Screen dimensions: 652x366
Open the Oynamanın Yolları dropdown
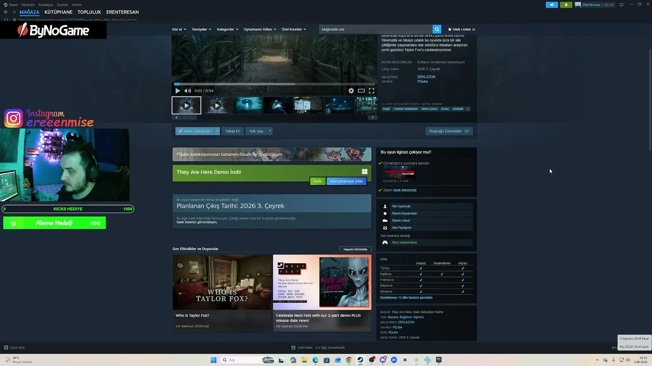[x=260, y=29]
